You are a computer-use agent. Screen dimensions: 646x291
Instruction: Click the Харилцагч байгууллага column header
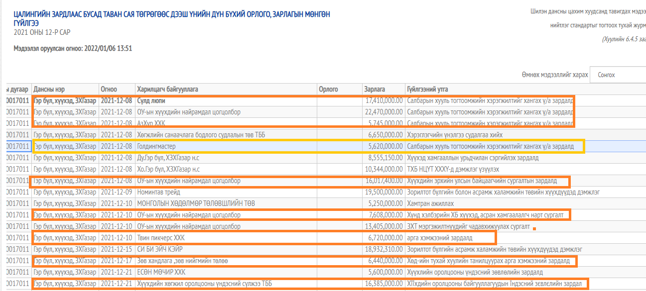click(168, 89)
